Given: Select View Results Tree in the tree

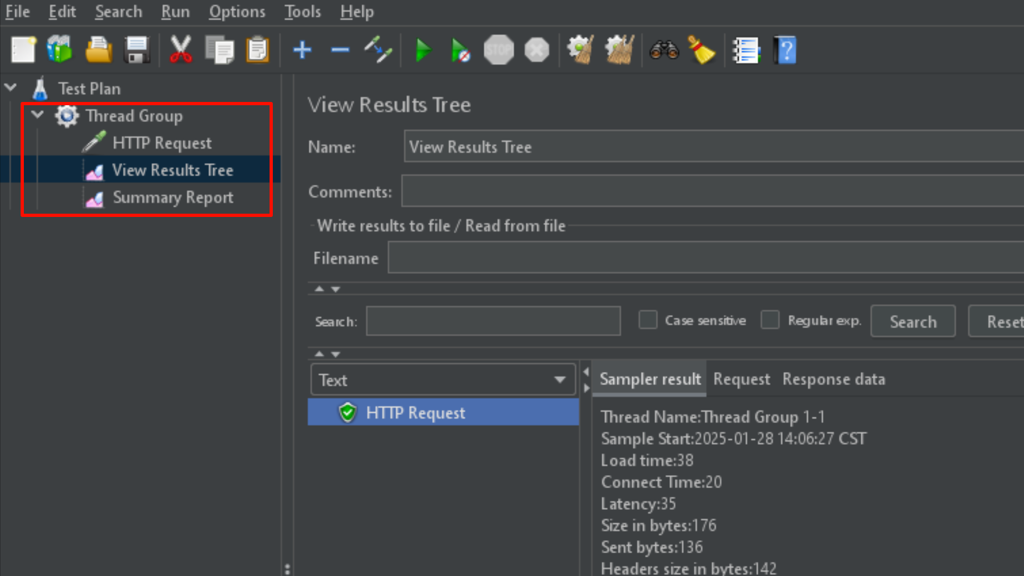Looking at the screenshot, I should (x=172, y=170).
